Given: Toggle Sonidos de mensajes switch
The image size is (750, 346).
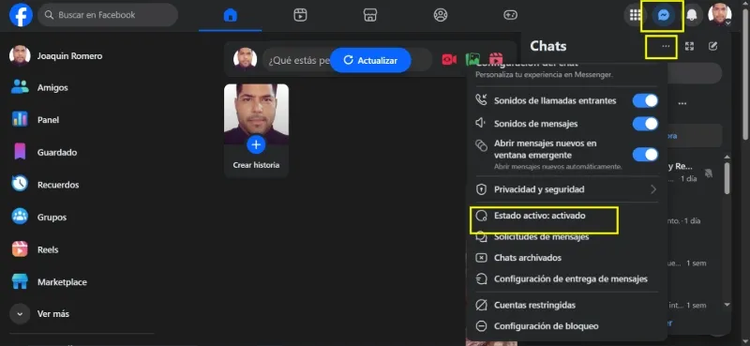Looking at the screenshot, I should [645, 124].
